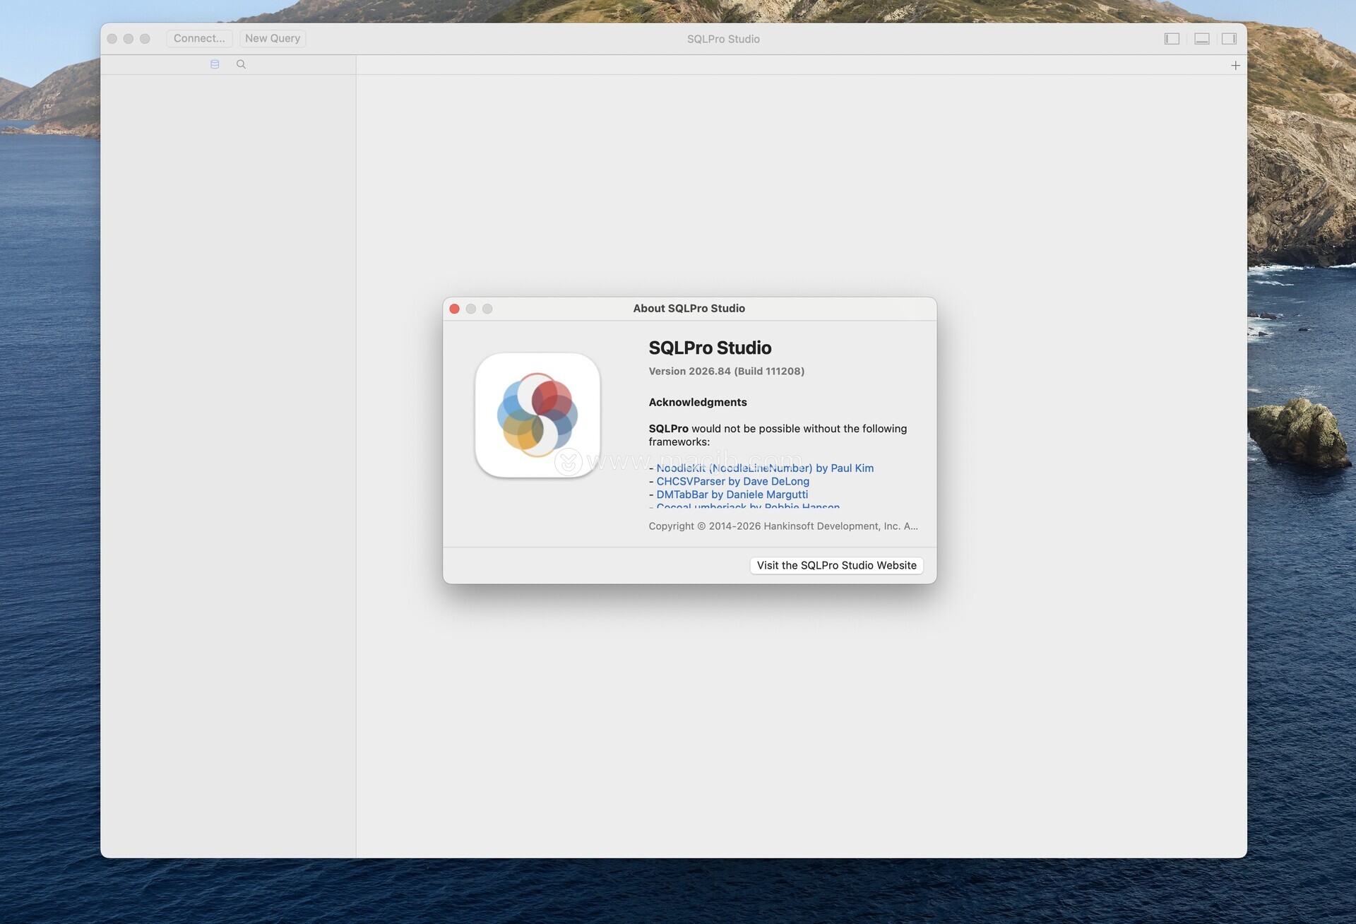Viewport: 1356px width, 924px height.
Task: Toggle the right sidebar panel icon
Action: click(1229, 39)
